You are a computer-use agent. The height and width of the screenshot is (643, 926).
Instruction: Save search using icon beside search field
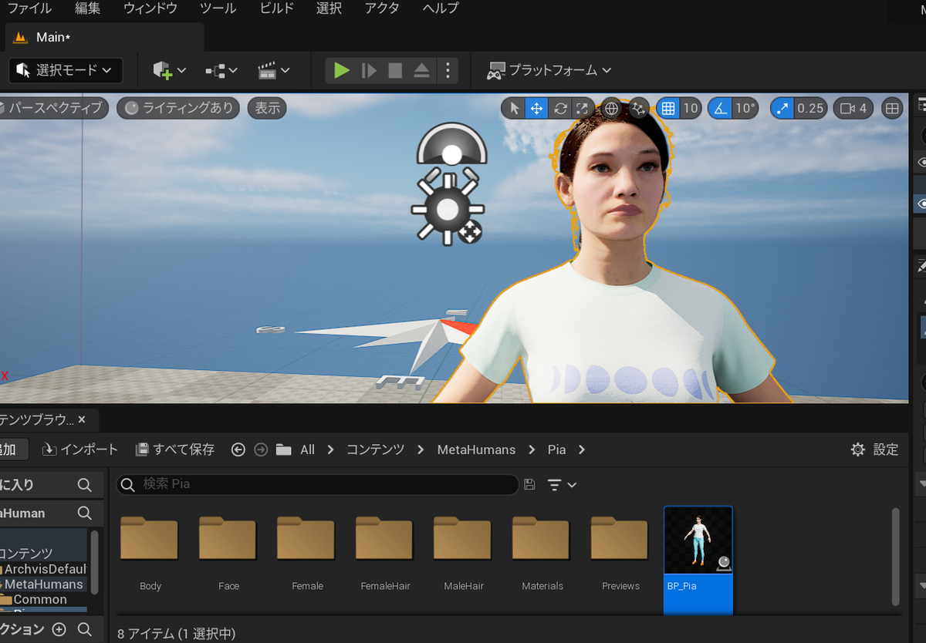[x=529, y=484]
